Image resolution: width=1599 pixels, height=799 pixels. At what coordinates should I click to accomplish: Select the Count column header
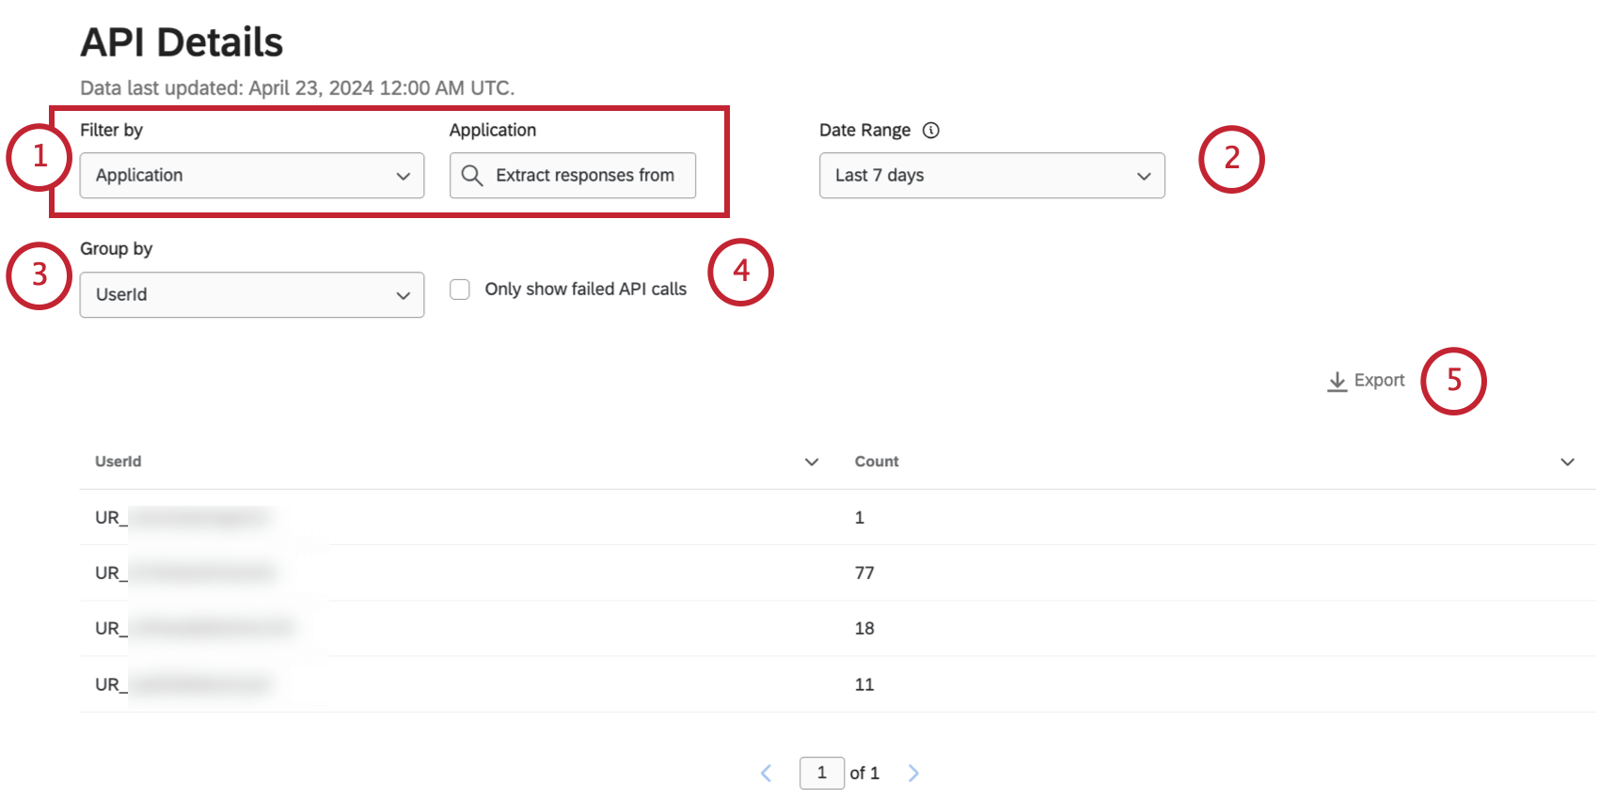(x=877, y=462)
